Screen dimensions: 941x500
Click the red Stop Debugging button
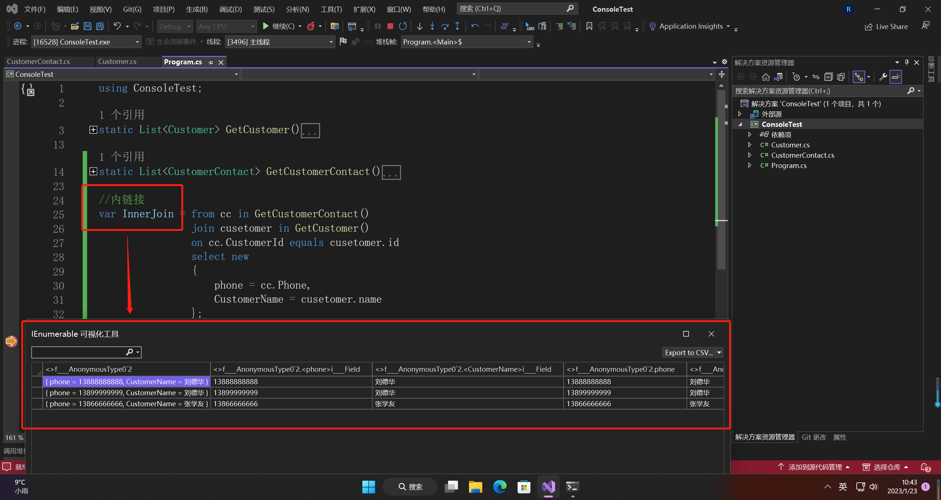(x=390, y=26)
